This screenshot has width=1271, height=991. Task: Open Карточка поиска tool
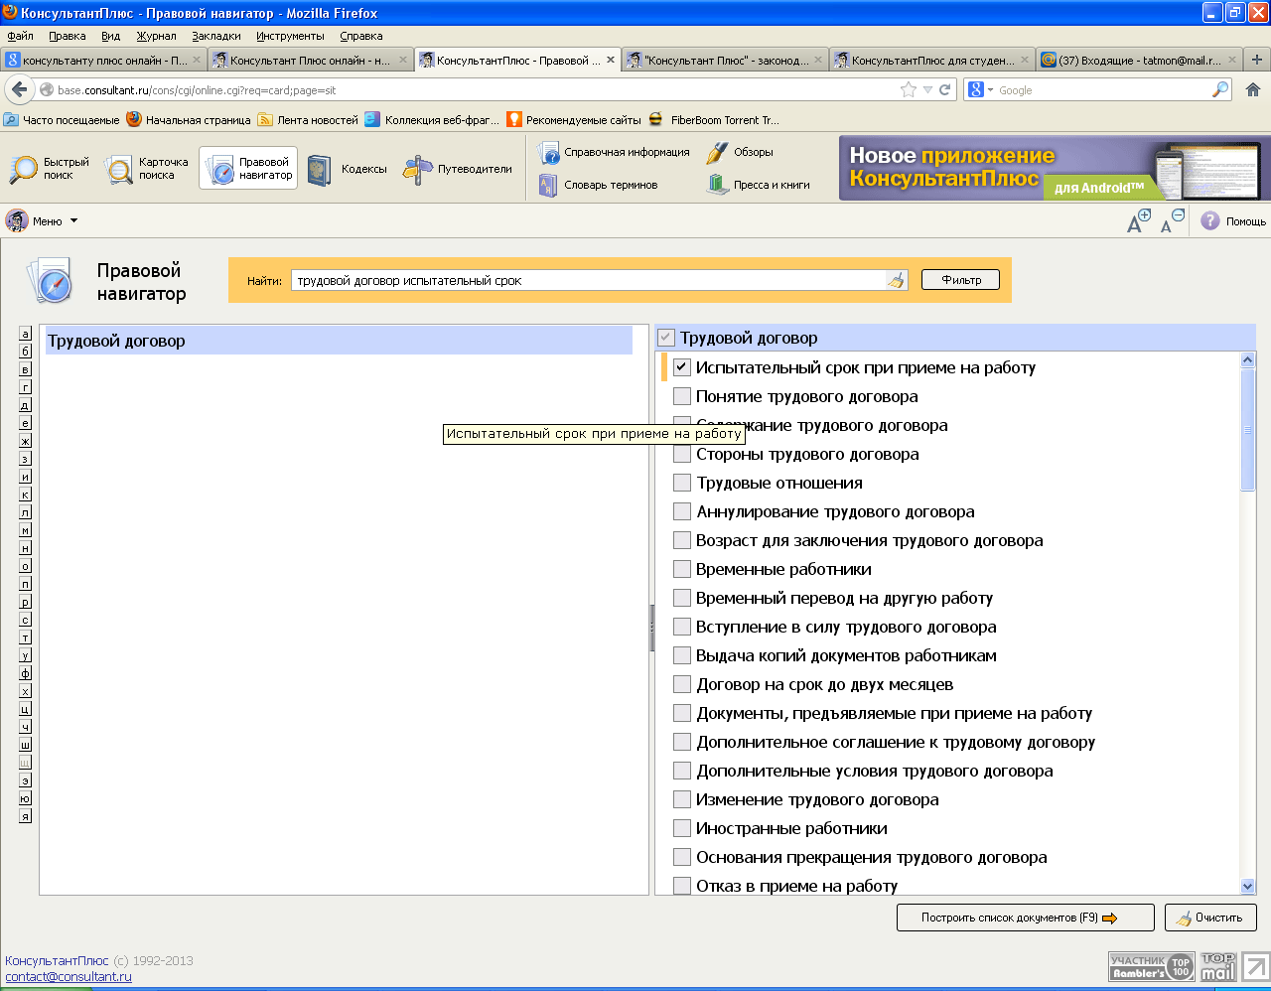(147, 169)
